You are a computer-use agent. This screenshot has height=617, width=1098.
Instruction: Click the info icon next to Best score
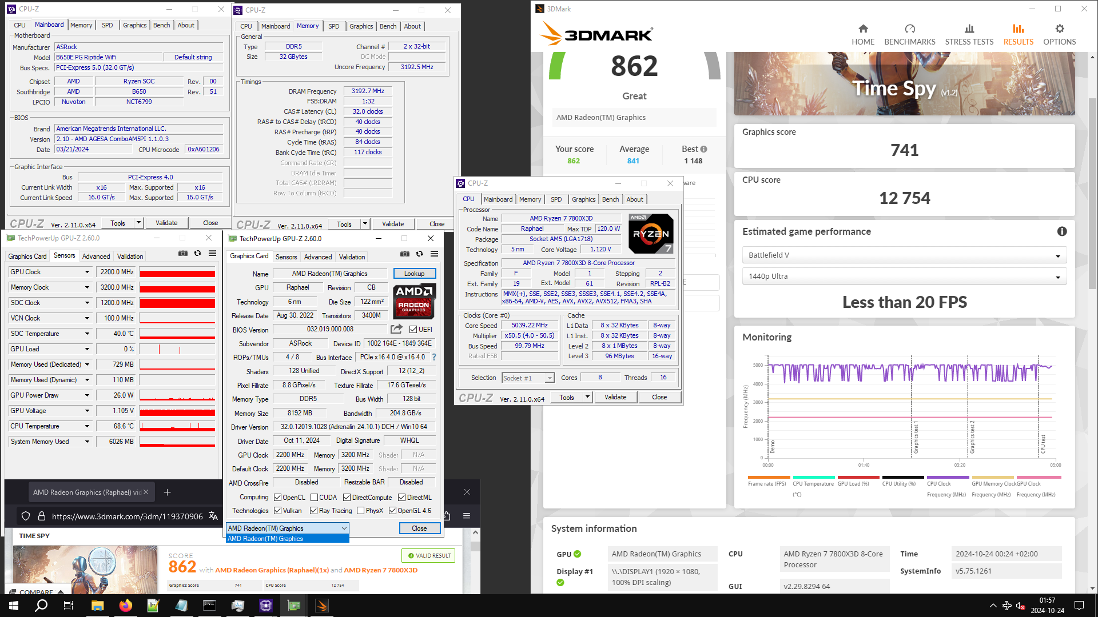(704, 149)
